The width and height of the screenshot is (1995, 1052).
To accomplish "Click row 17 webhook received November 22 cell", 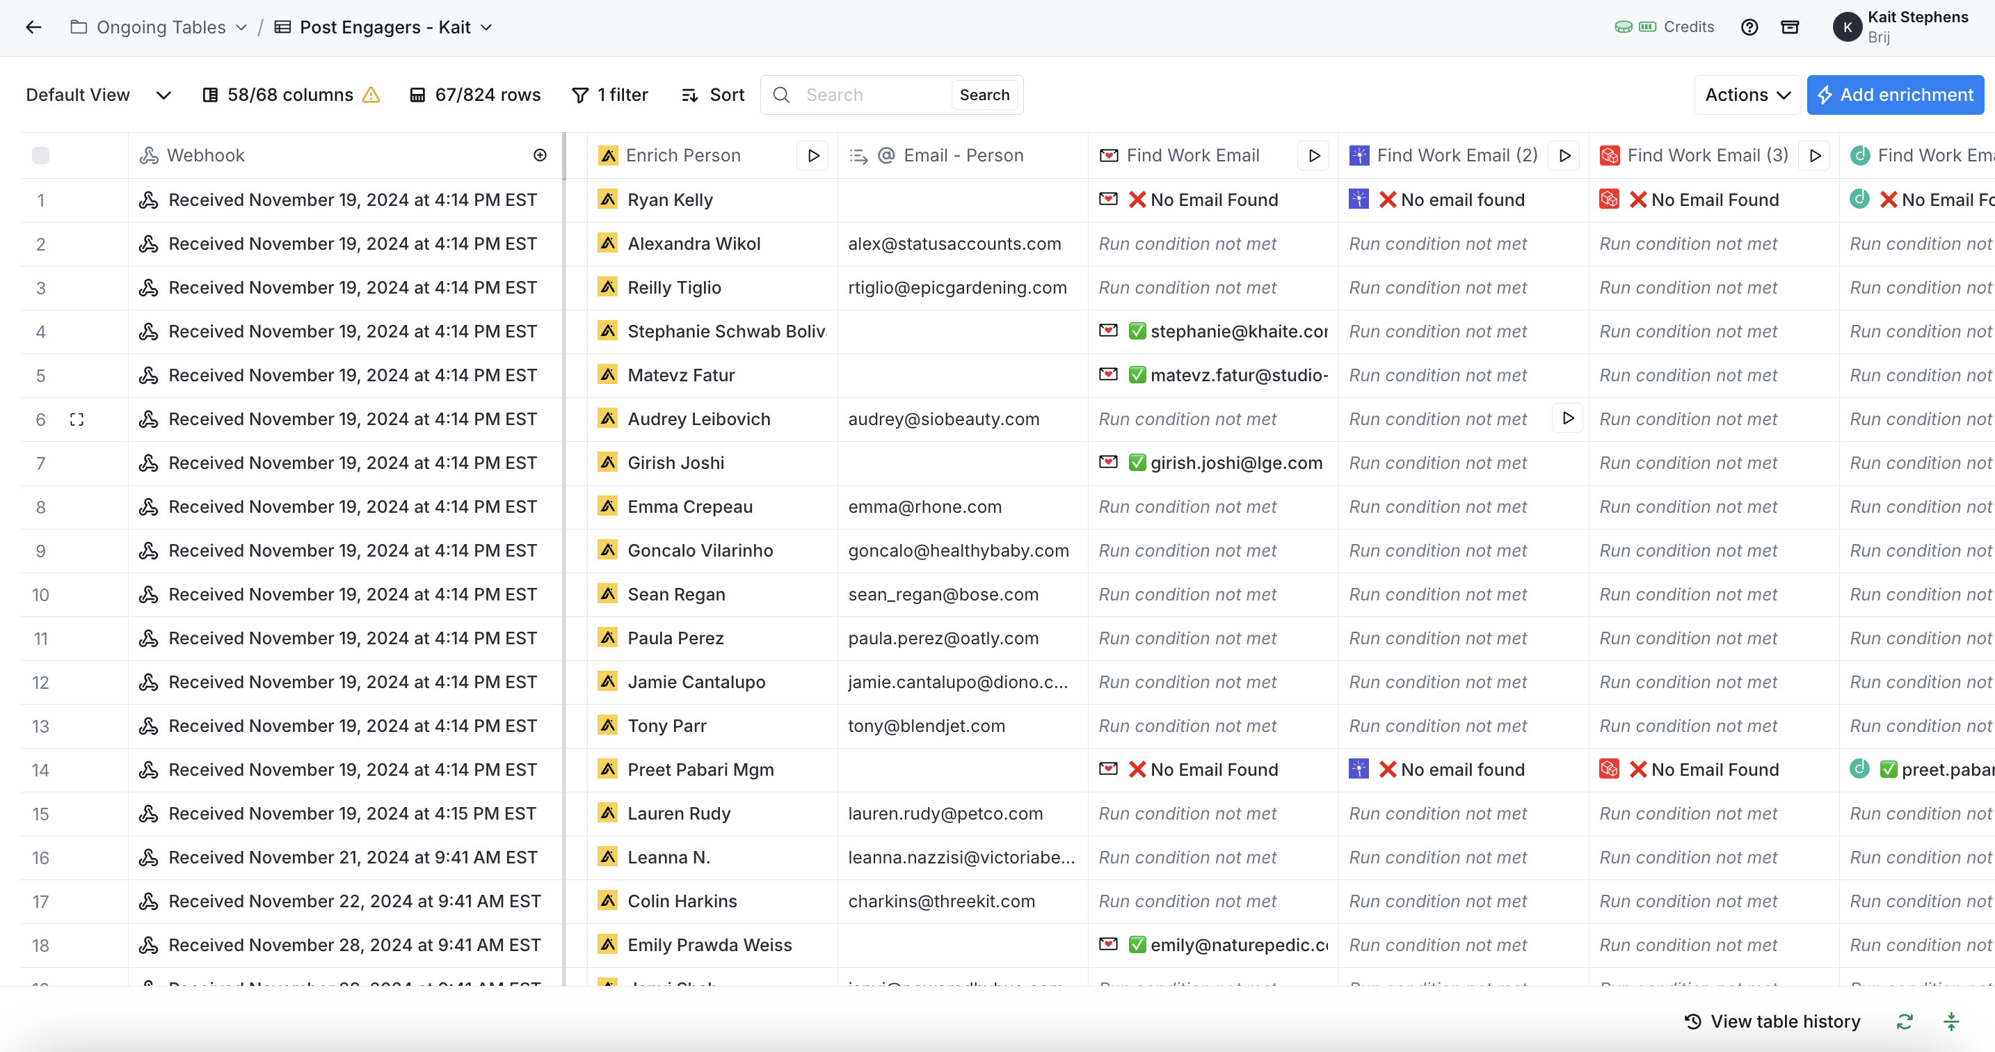I will tap(346, 902).
